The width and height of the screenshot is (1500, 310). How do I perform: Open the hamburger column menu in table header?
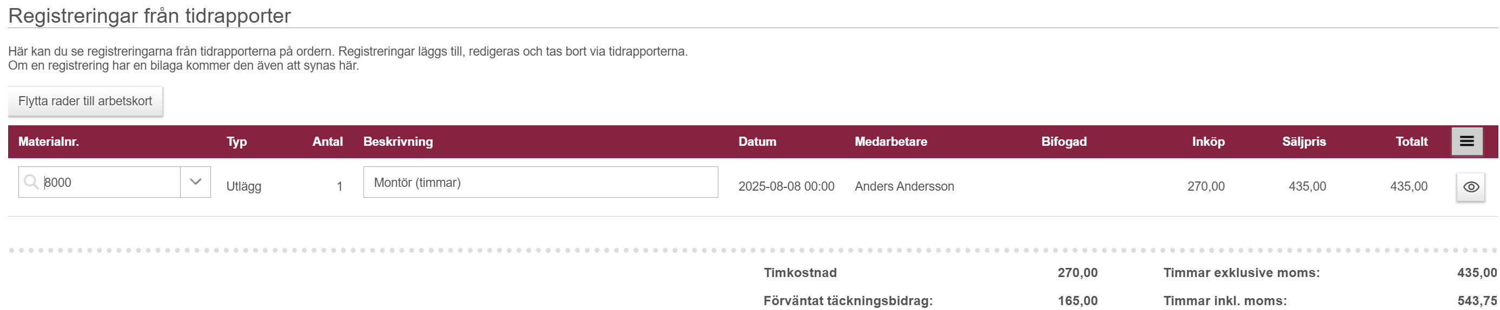tap(1466, 141)
